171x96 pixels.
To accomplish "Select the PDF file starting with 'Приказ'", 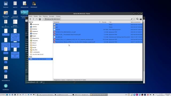I will click(x=98, y=39).
